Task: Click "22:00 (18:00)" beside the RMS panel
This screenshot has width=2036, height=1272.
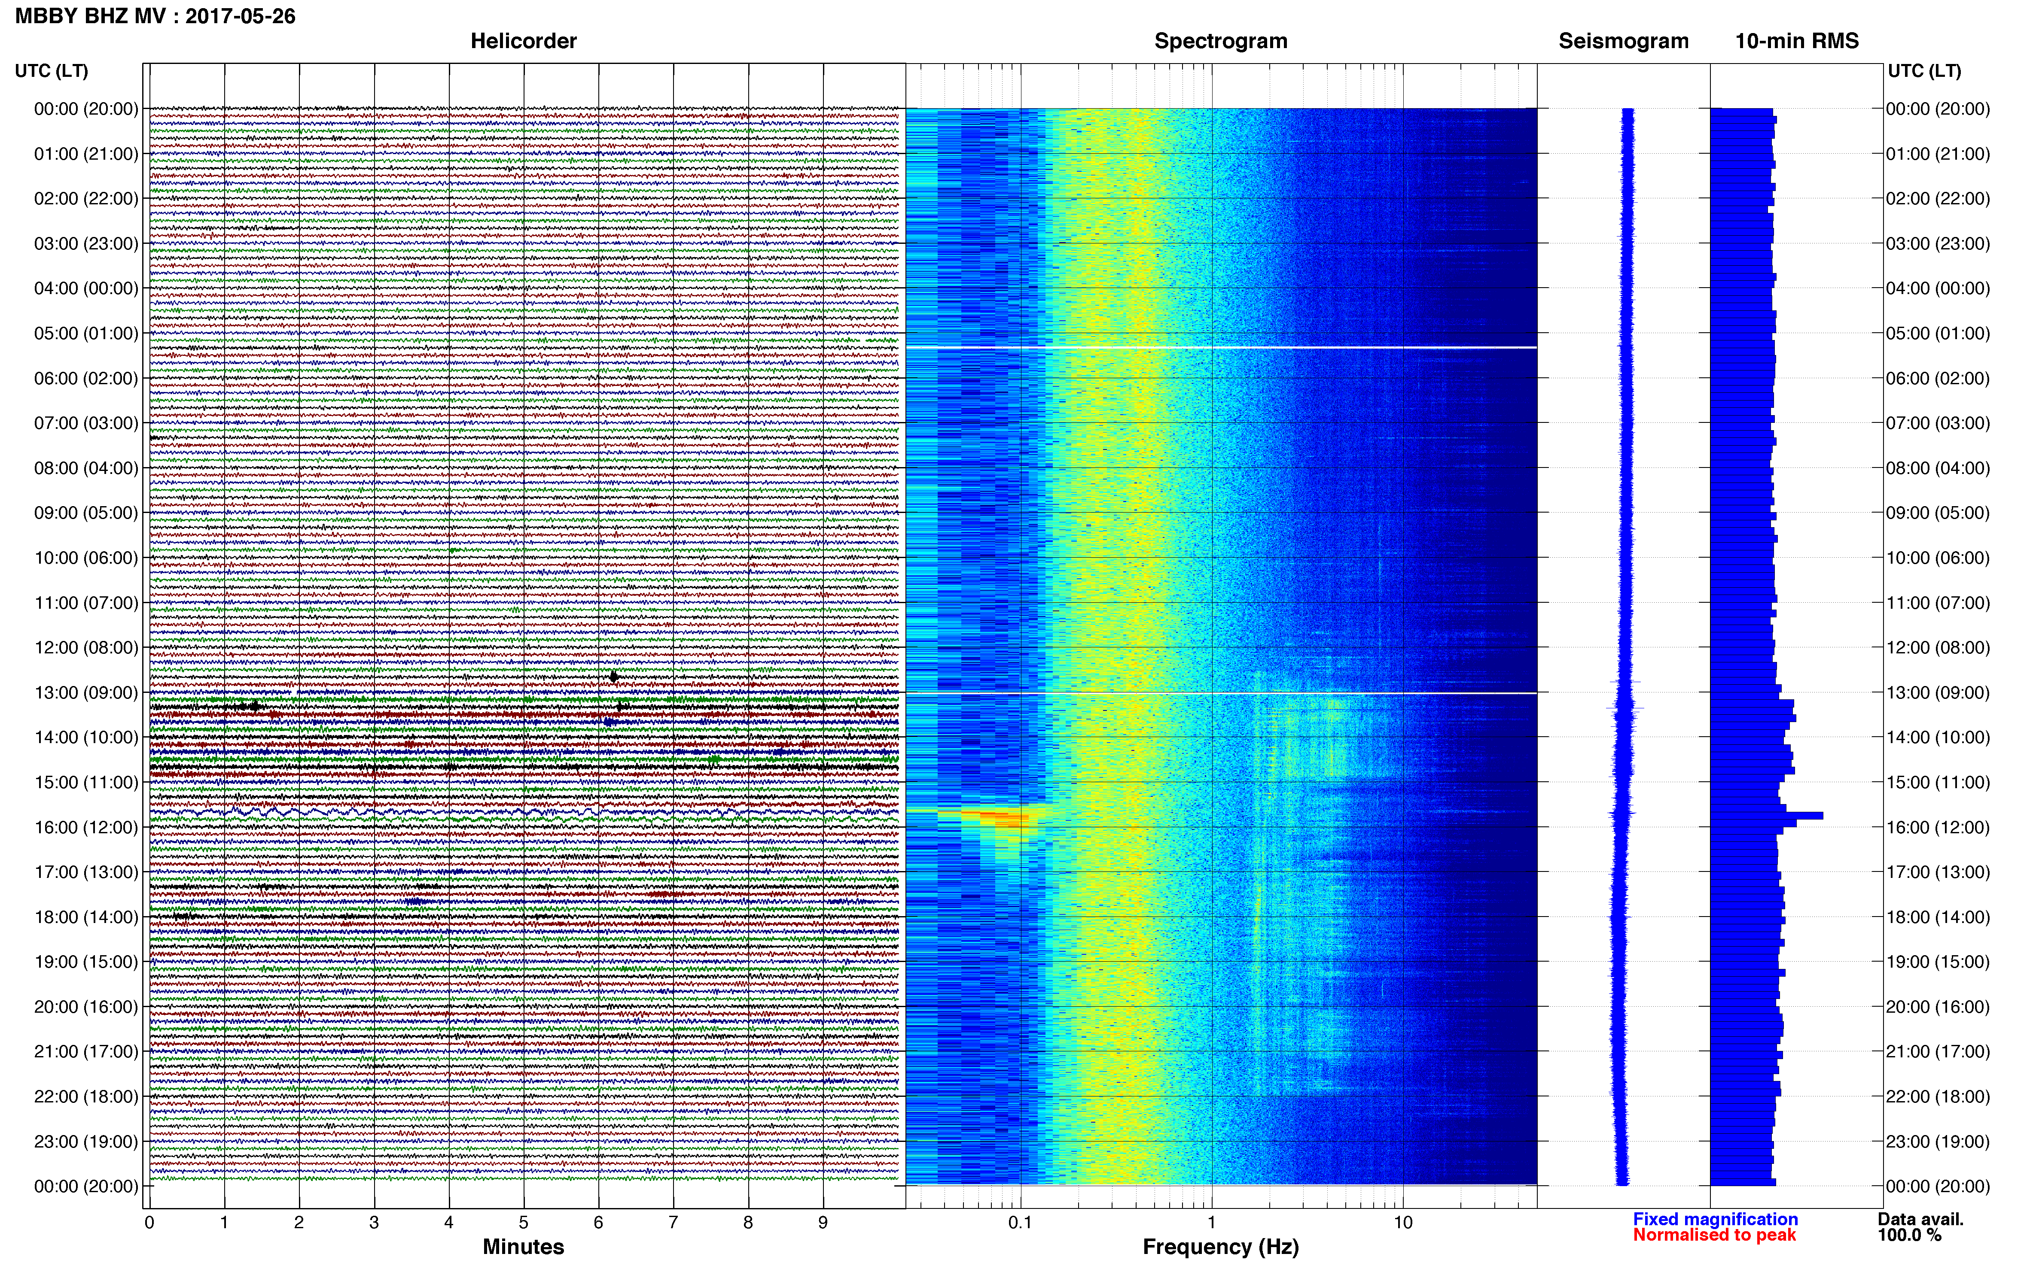Action: click(x=1938, y=1097)
